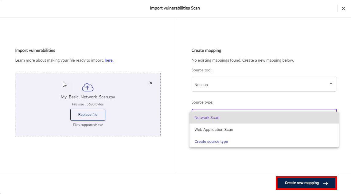Screen dimensions: 351x194
Task: Select Network Scan source type
Action: (x=264, y=118)
